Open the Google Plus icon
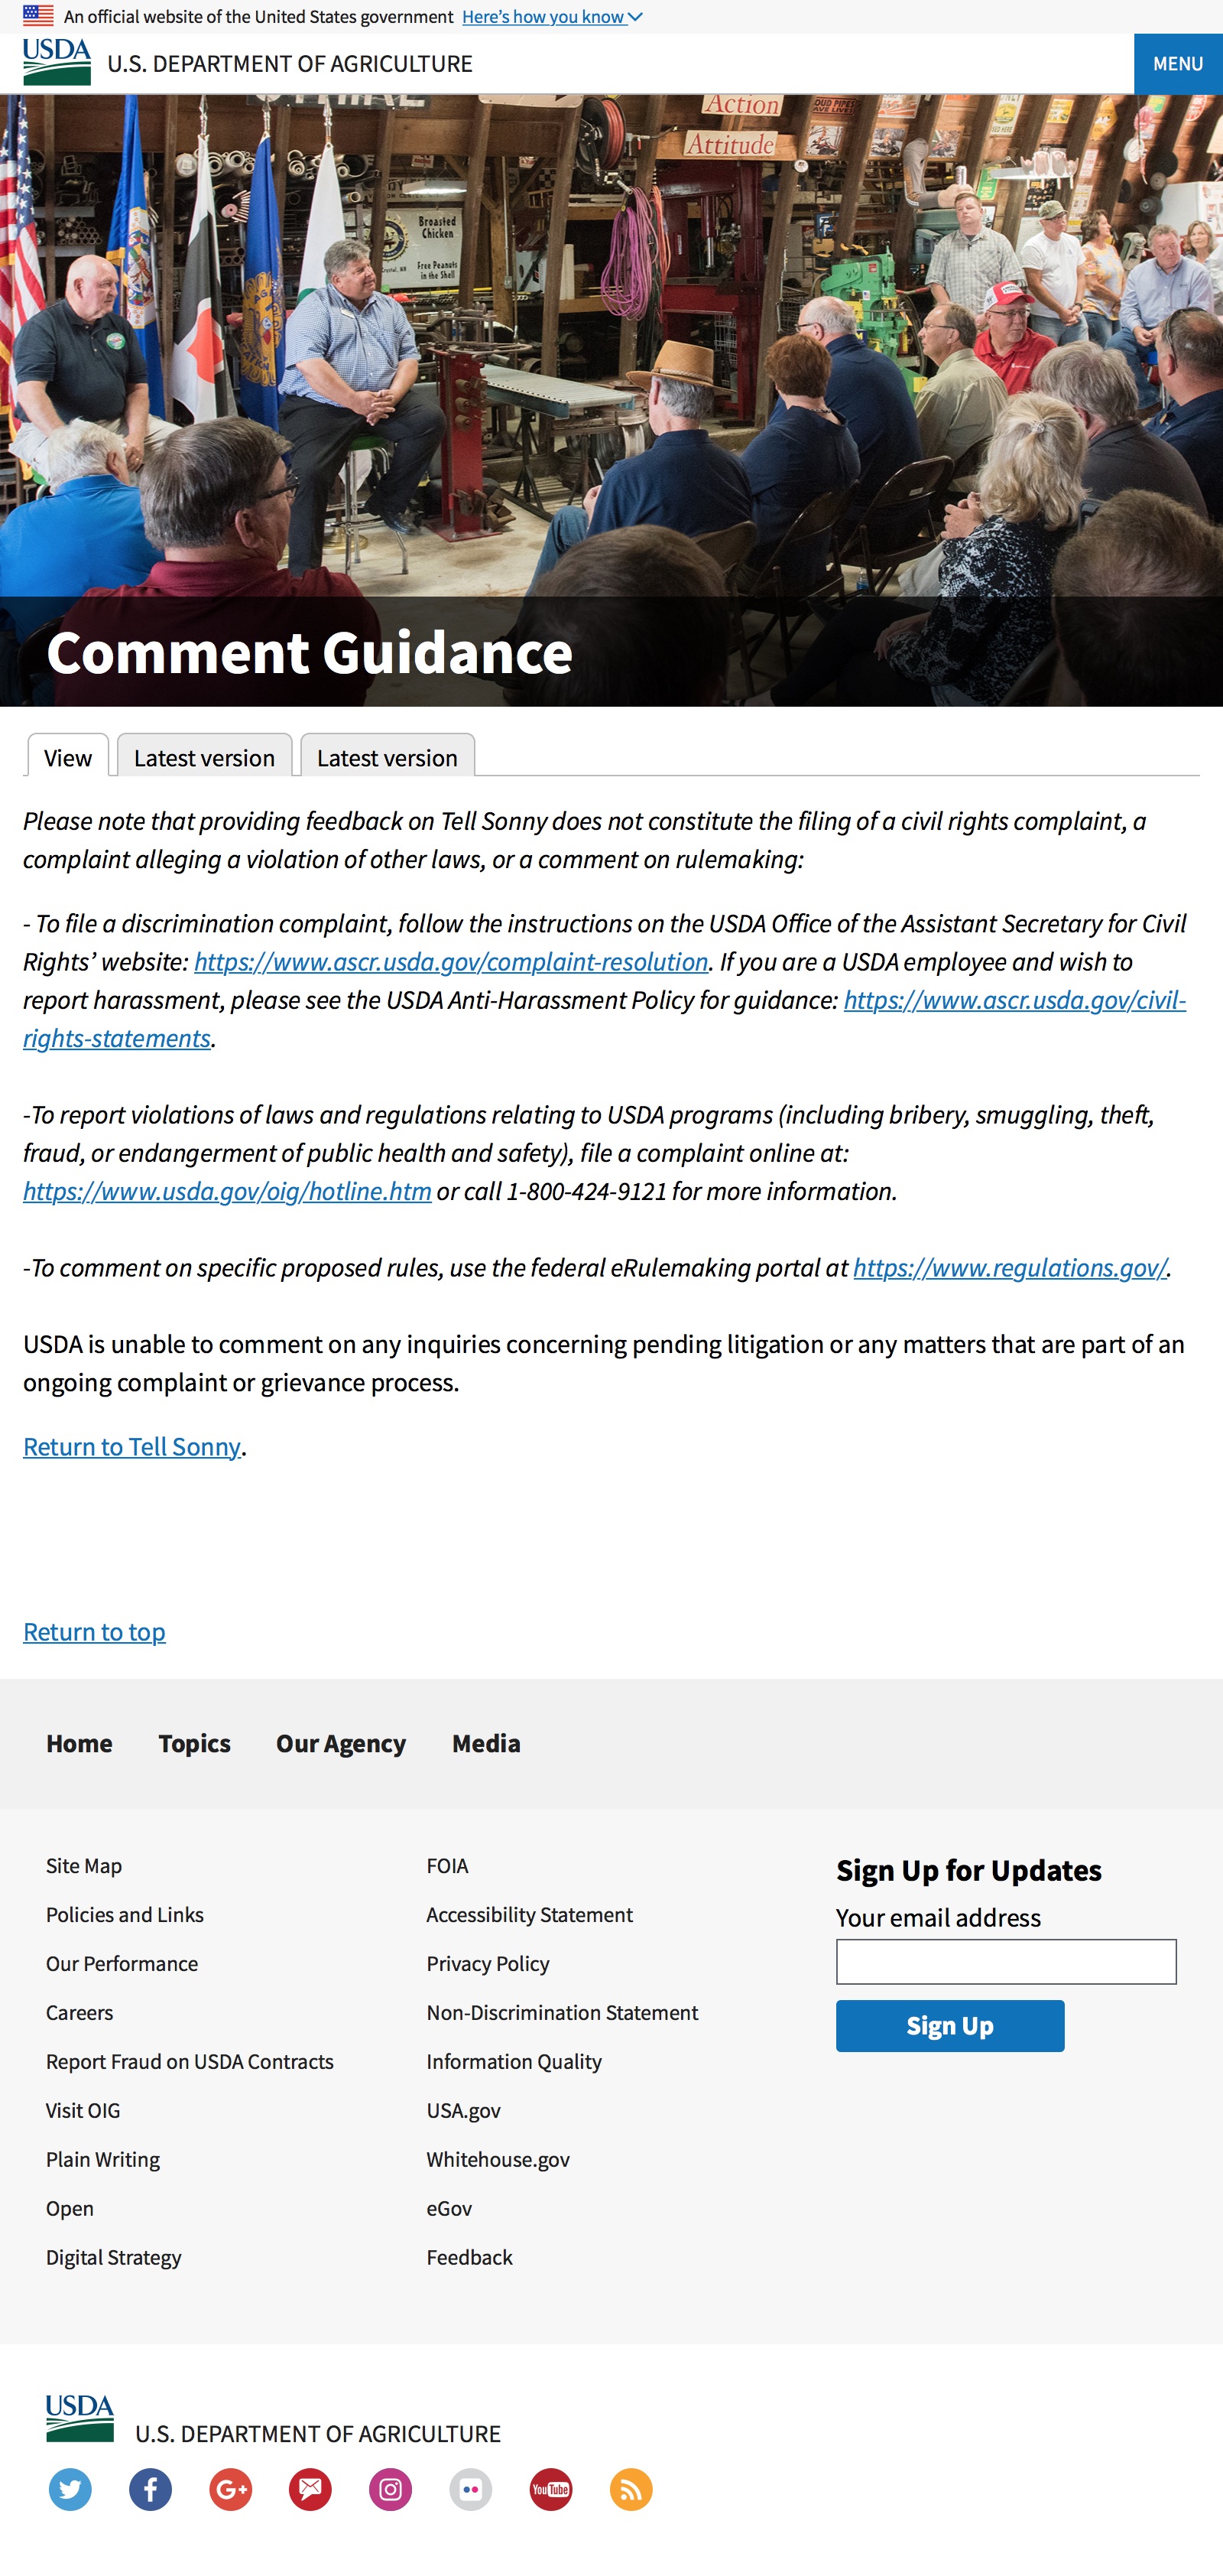The height and width of the screenshot is (2576, 1223). coord(231,2489)
